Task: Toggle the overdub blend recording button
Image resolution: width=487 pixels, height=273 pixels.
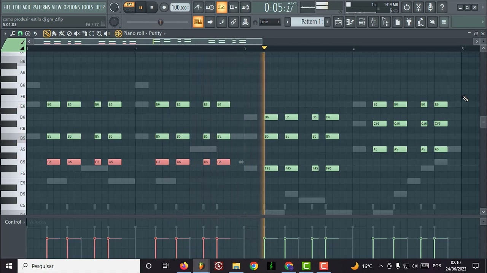Action: pos(233,7)
